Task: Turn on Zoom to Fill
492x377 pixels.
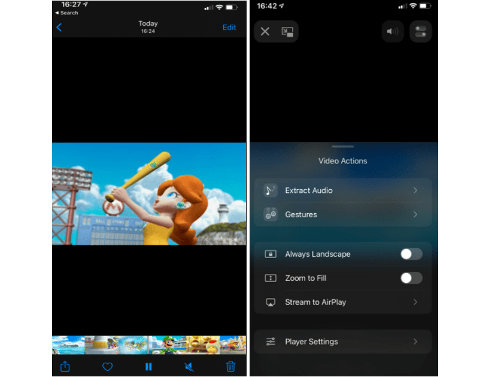Action: 411,278
